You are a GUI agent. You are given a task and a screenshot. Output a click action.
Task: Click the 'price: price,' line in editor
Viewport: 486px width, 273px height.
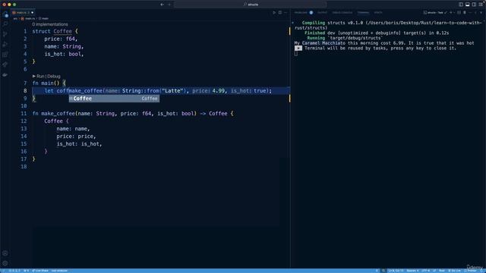(x=76, y=136)
